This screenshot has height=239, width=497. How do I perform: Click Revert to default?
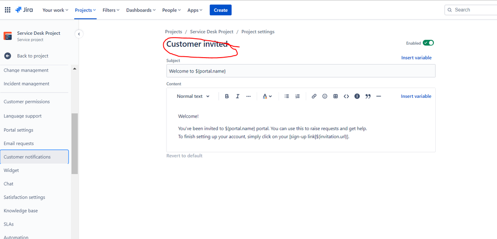[x=184, y=156]
